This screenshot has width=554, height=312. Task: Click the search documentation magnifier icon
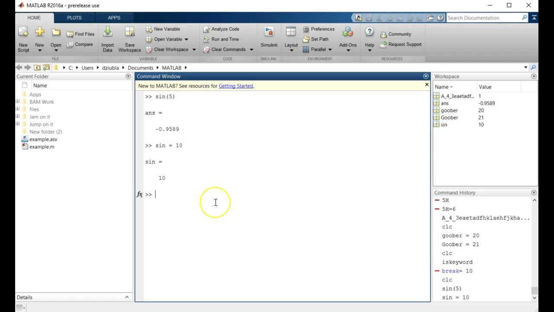tap(525, 18)
